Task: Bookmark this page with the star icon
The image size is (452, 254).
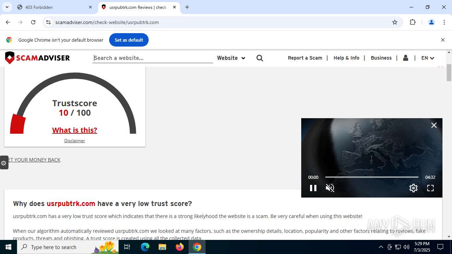Action: 395,22
